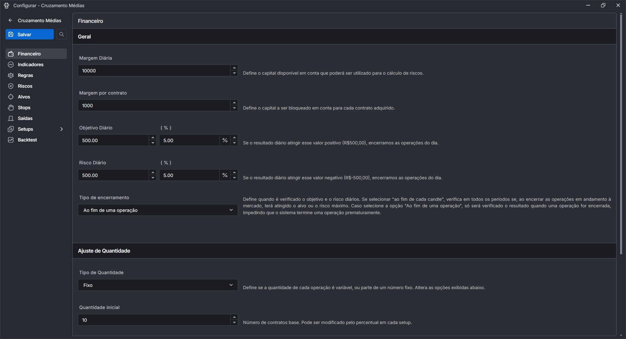Click the back arrow beside Cruzamento Médias
626x339 pixels.
click(10, 20)
